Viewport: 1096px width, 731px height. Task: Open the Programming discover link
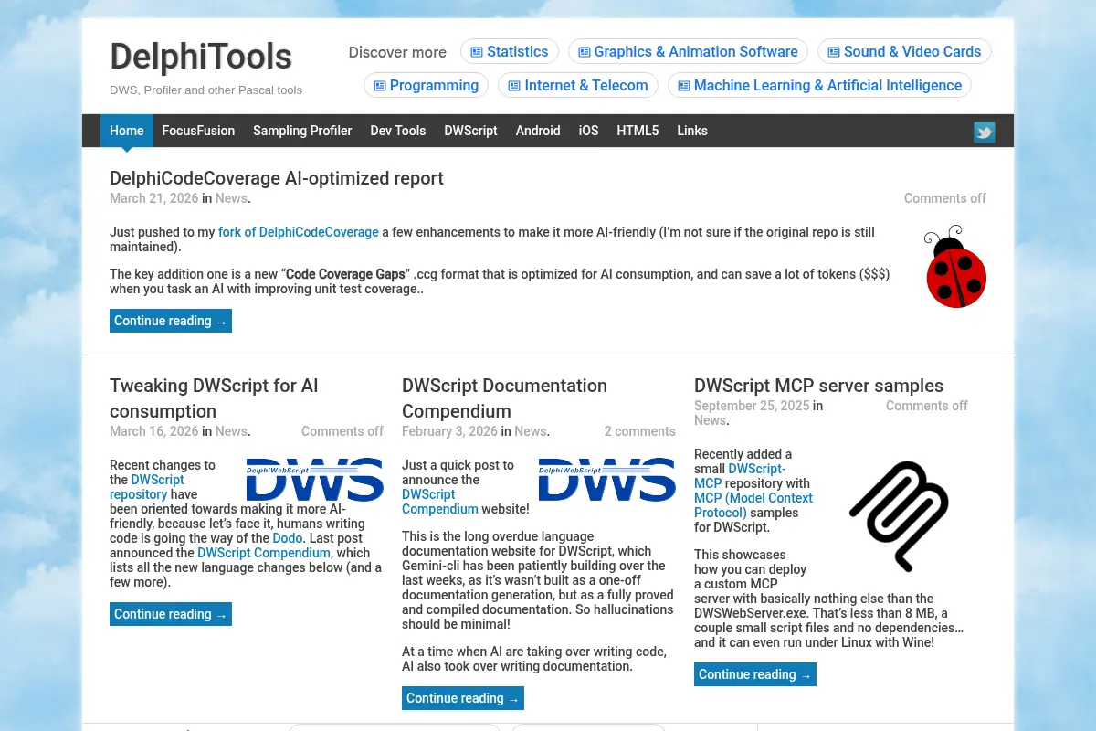click(426, 86)
